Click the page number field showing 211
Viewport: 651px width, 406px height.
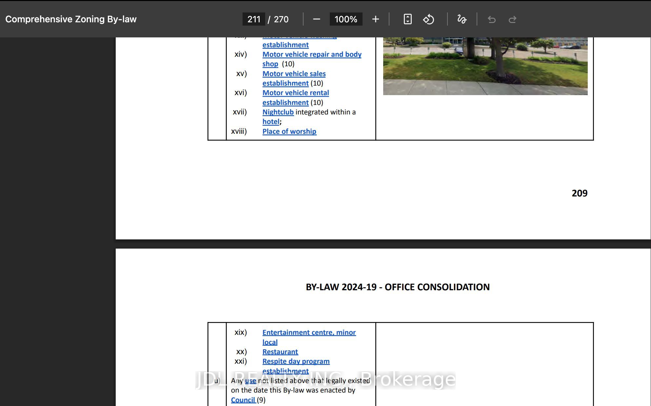[254, 19]
